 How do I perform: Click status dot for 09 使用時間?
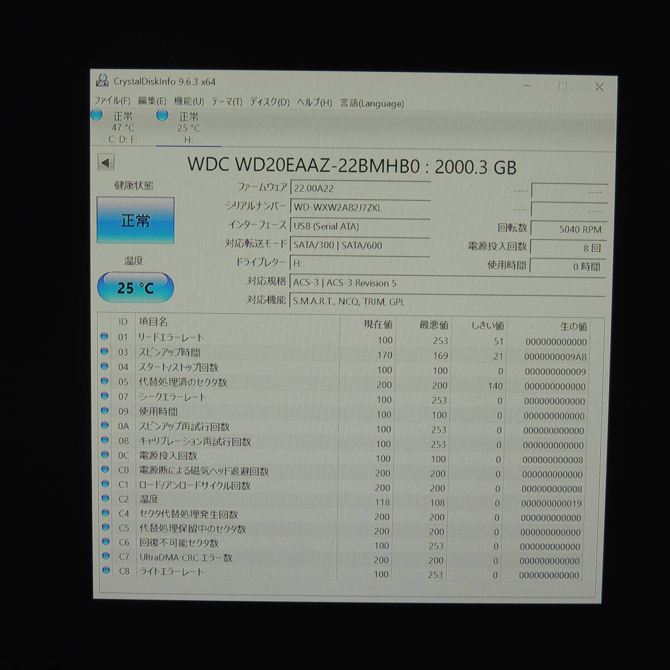coord(104,410)
